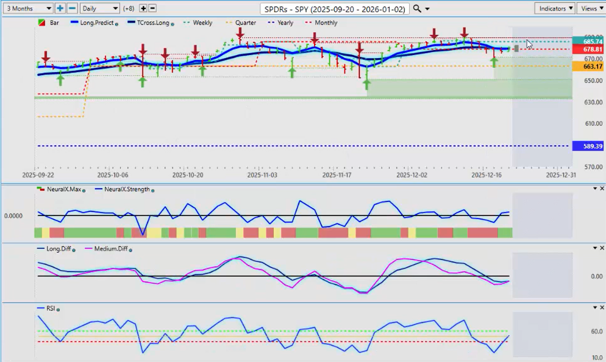Open the Daily interval dropdown
Viewport: 606px width, 362px height.
point(99,9)
